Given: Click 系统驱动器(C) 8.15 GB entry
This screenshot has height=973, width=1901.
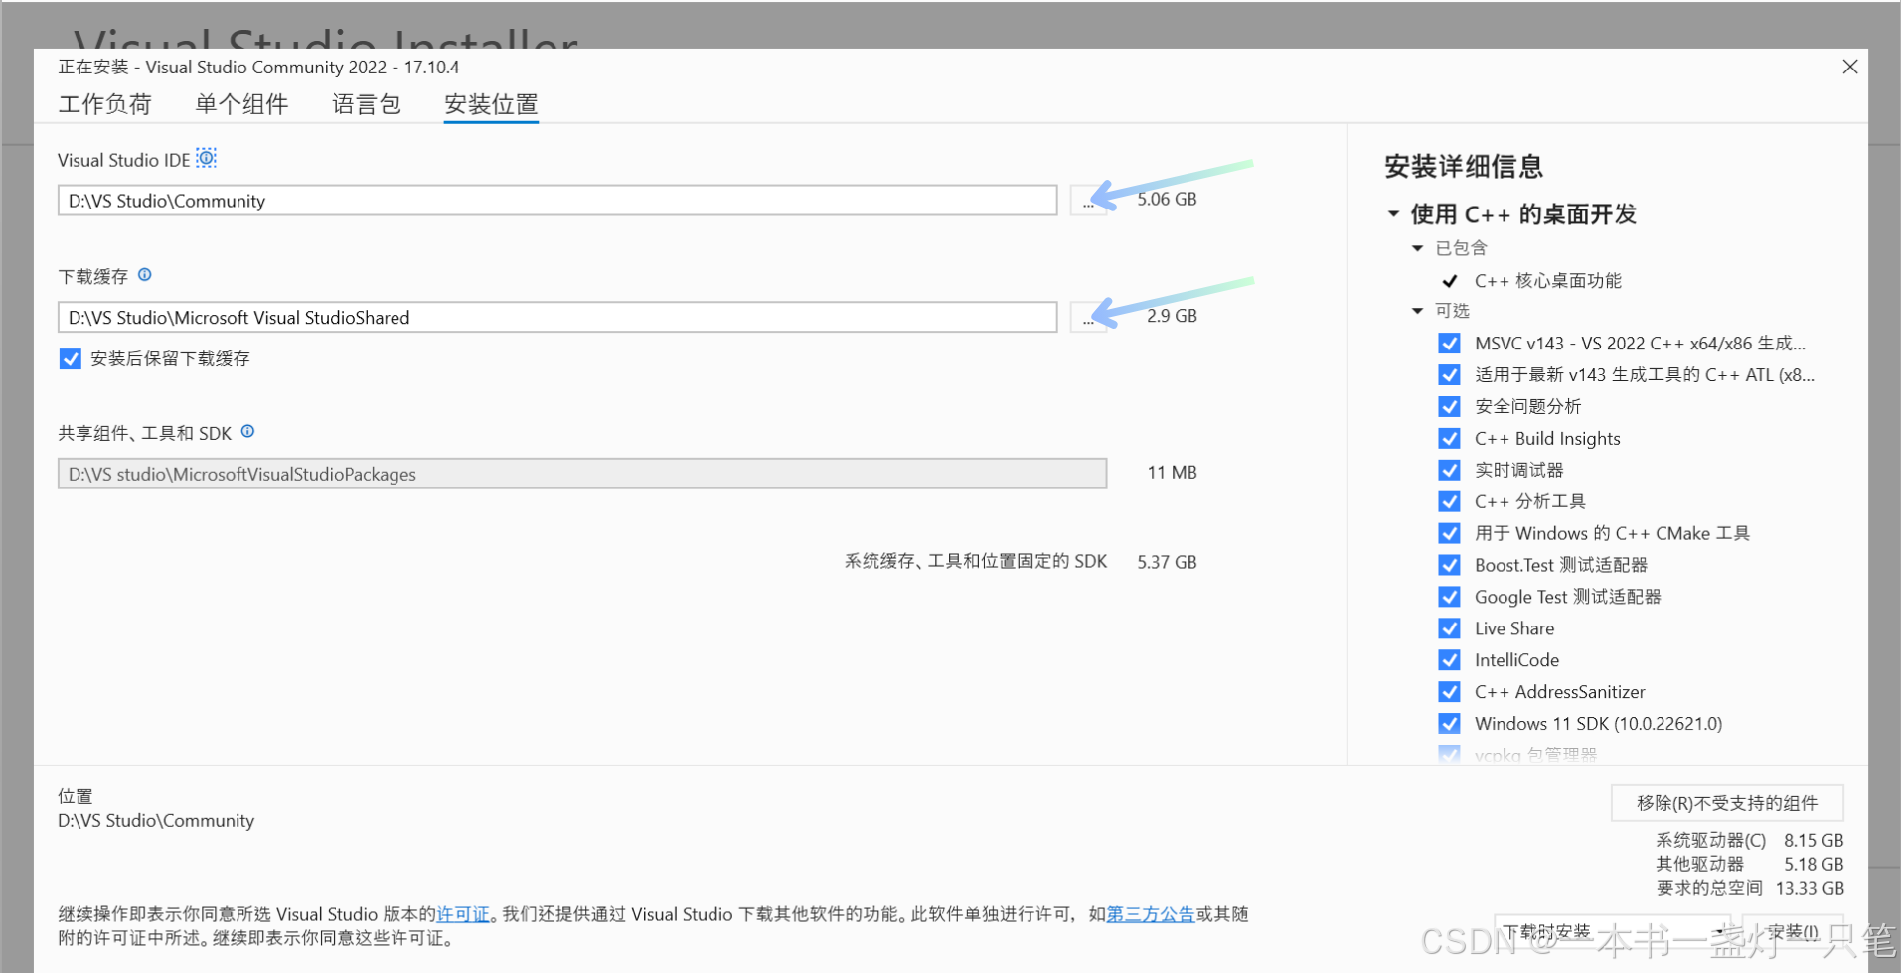Looking at the screenshot, I should click(1749, 840).
